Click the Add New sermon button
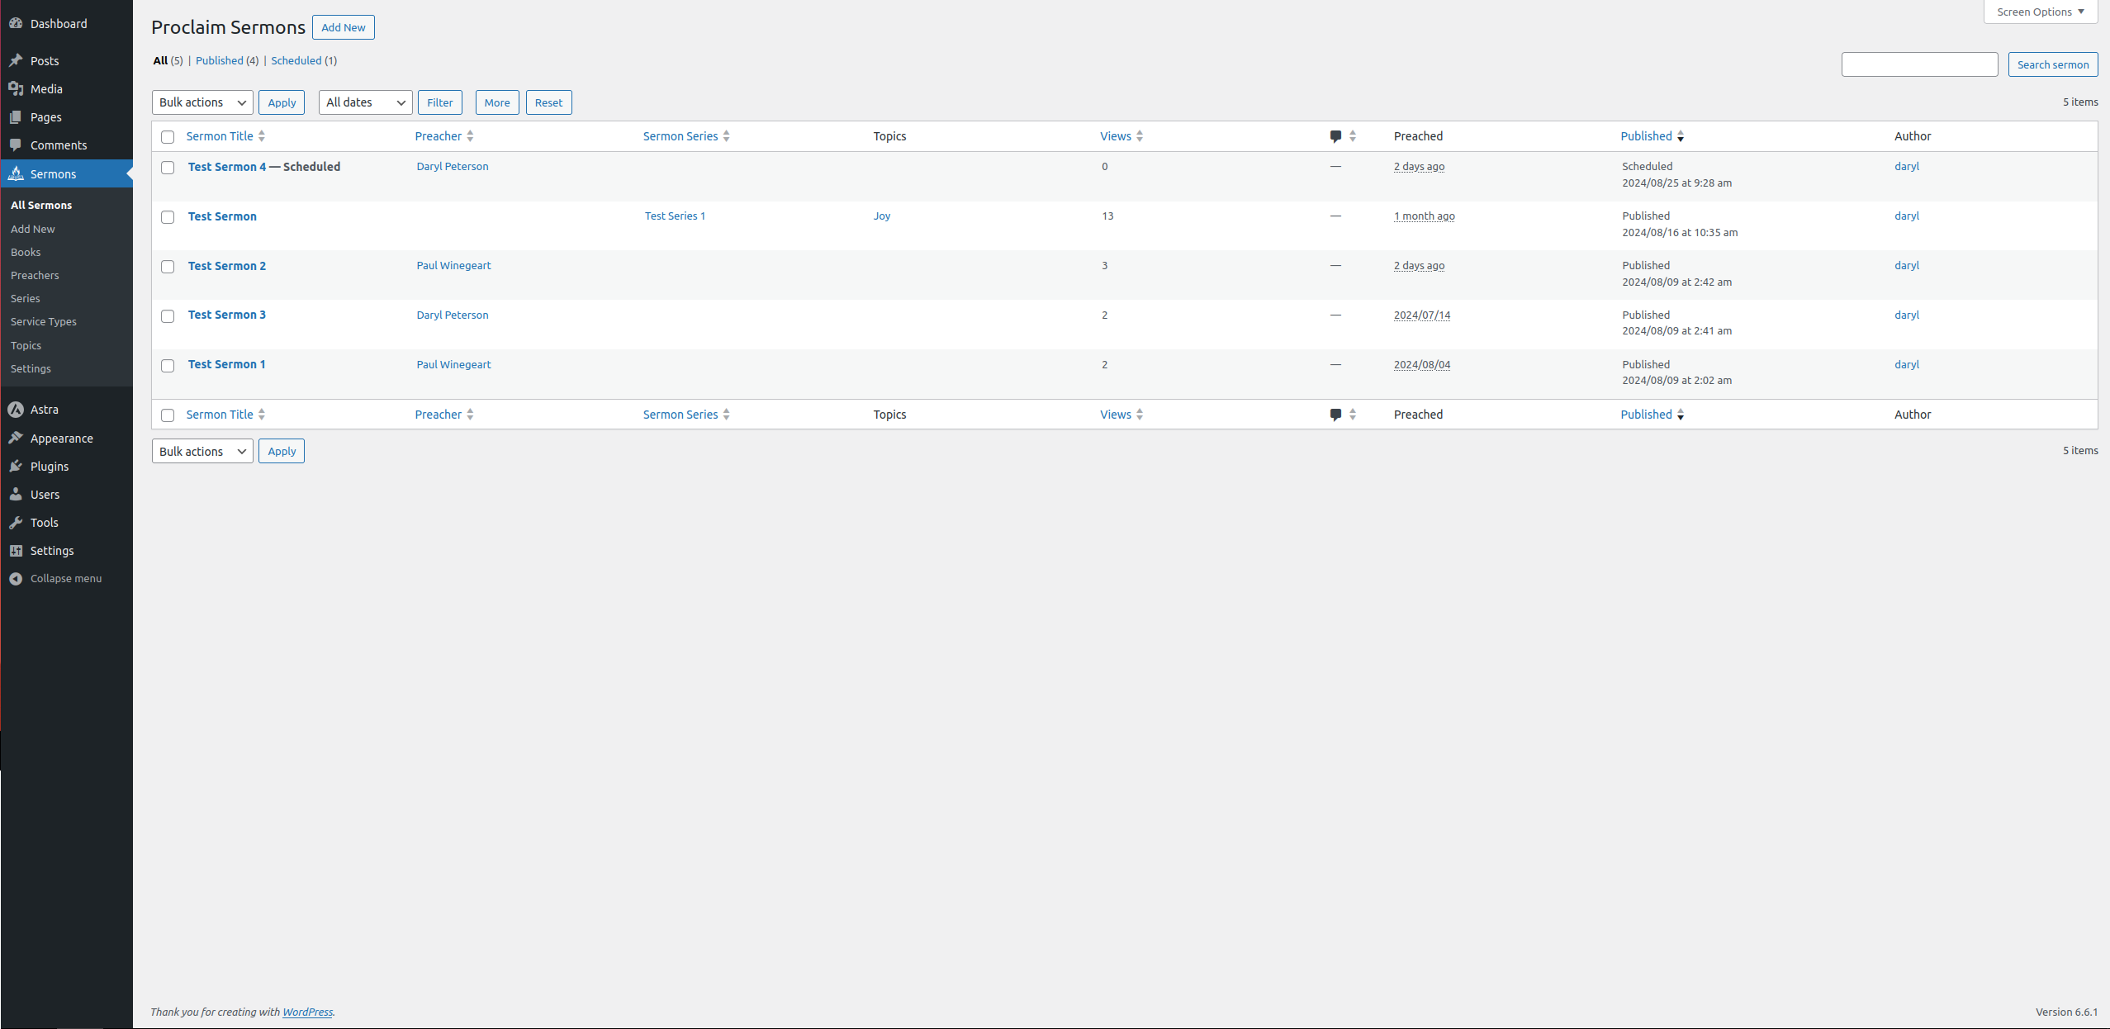The image size is (2110, 1029). pyautogui.click(x=344, y=26)
